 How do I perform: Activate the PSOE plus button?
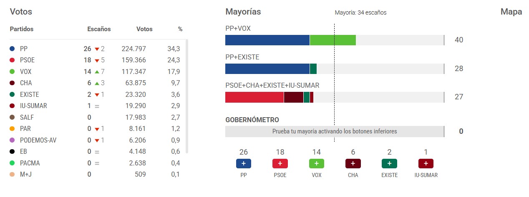click(x=280, y=163)
